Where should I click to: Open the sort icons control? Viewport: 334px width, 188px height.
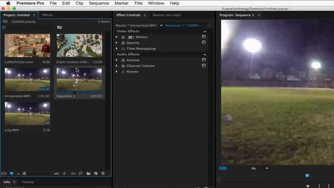(x=64, y=173)
